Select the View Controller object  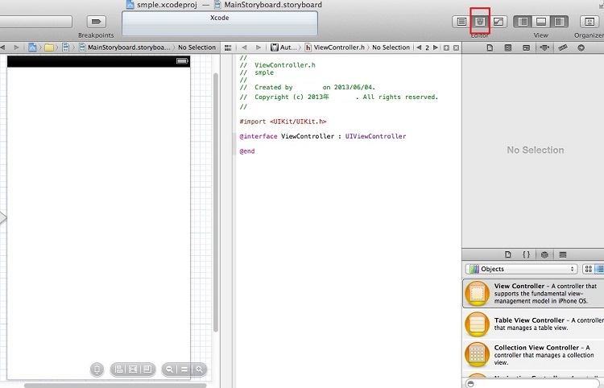coord(533,293)
